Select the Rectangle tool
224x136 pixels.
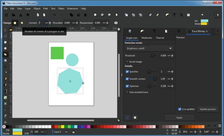(x=5, y=42)
